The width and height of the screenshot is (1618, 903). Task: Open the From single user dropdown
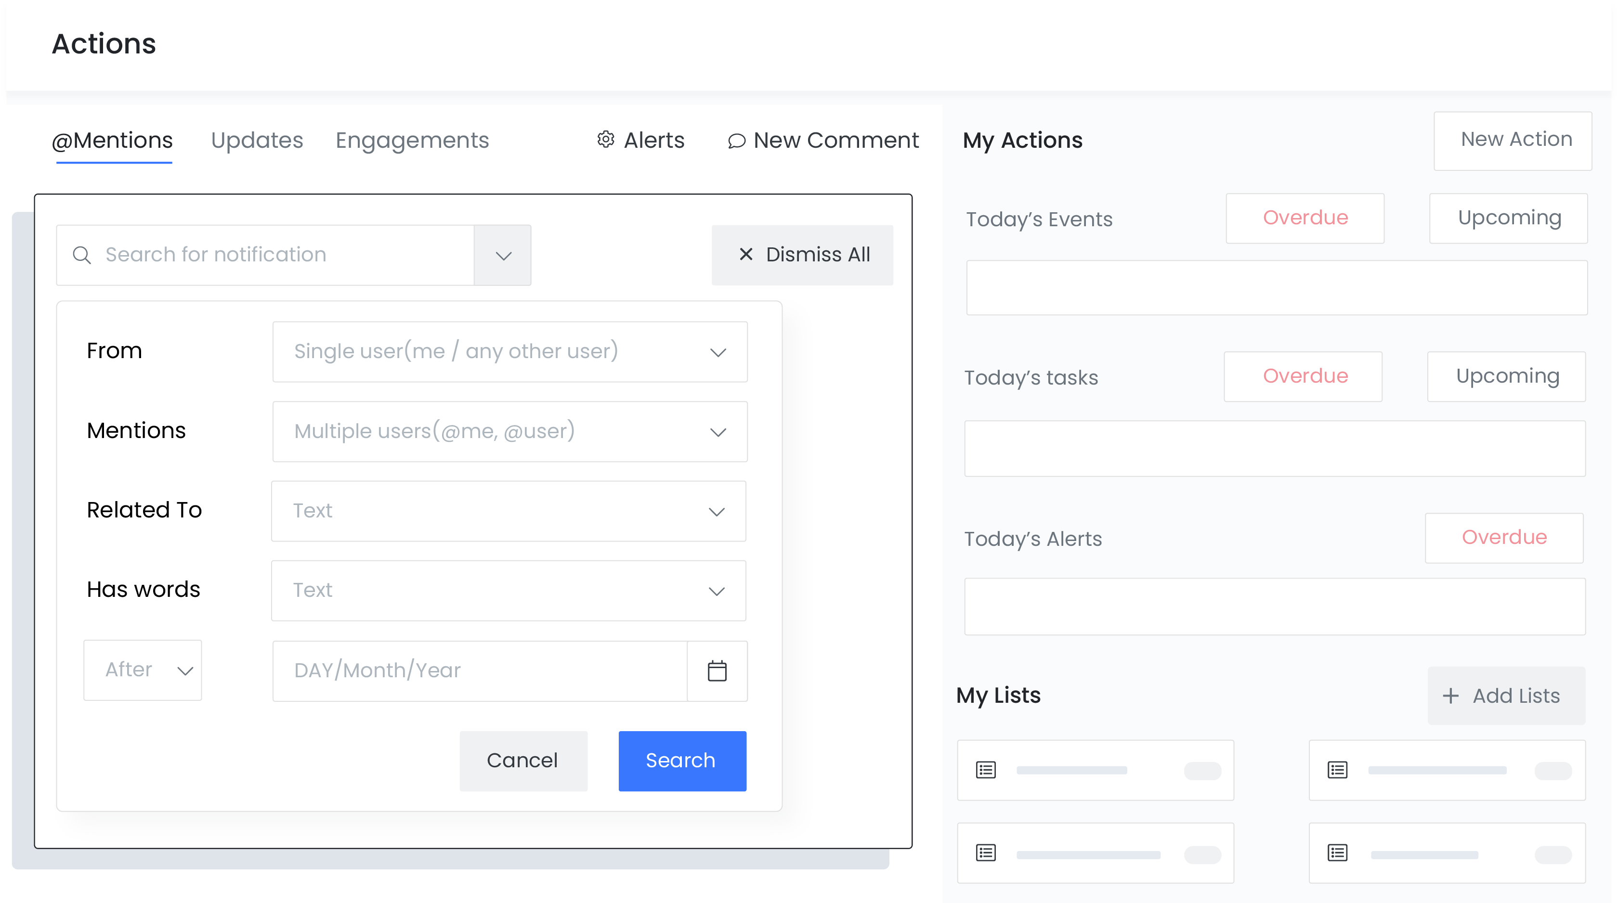[x=509, y=352]
